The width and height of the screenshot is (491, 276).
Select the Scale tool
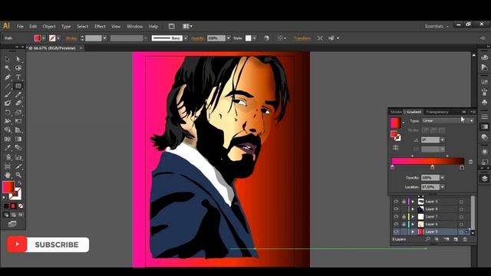click(18, 112)
